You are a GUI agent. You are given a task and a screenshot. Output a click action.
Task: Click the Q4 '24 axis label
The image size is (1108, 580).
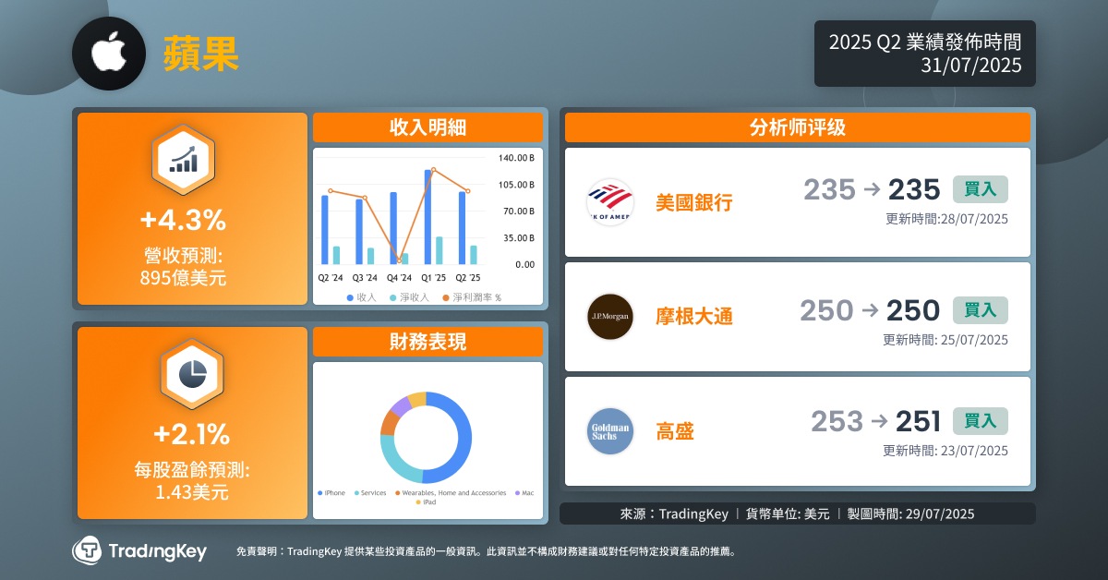point(399,277)
